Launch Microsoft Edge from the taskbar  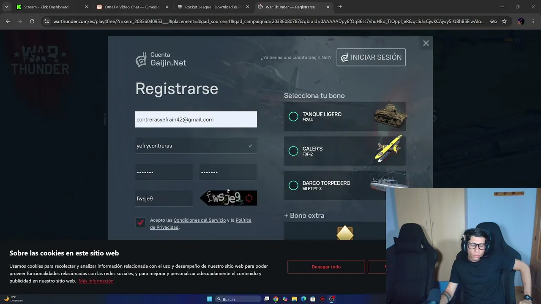tap(304, 299)
